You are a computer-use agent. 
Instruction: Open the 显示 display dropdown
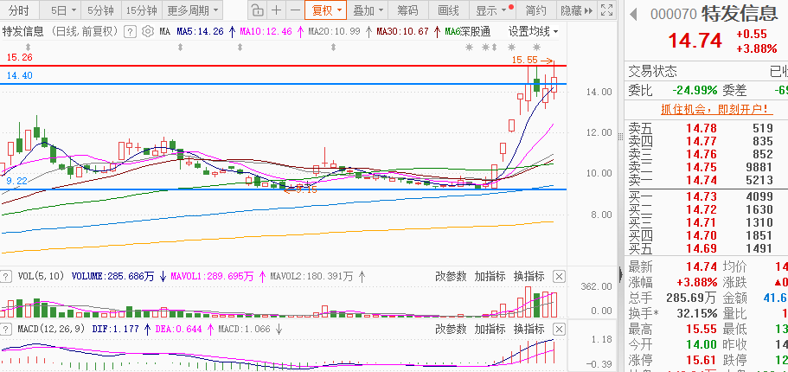pyautogui.click(x=492, y=10)
